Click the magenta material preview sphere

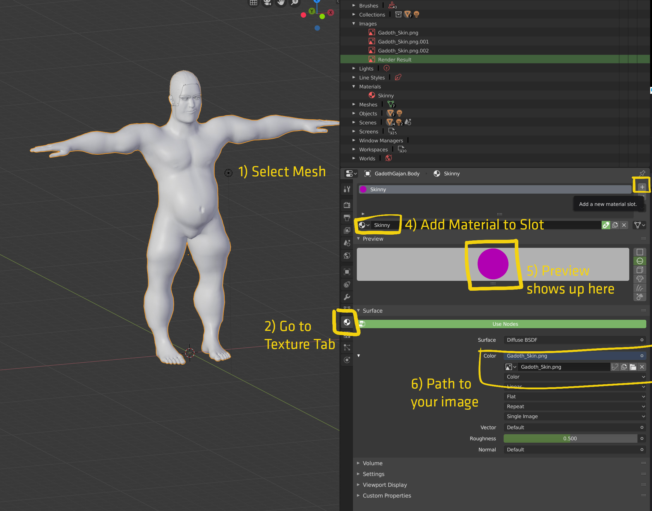coord(493,264)
